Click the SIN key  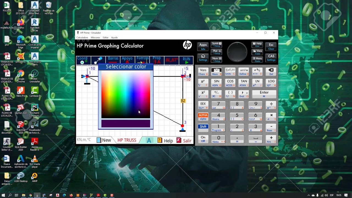(216, 83)
